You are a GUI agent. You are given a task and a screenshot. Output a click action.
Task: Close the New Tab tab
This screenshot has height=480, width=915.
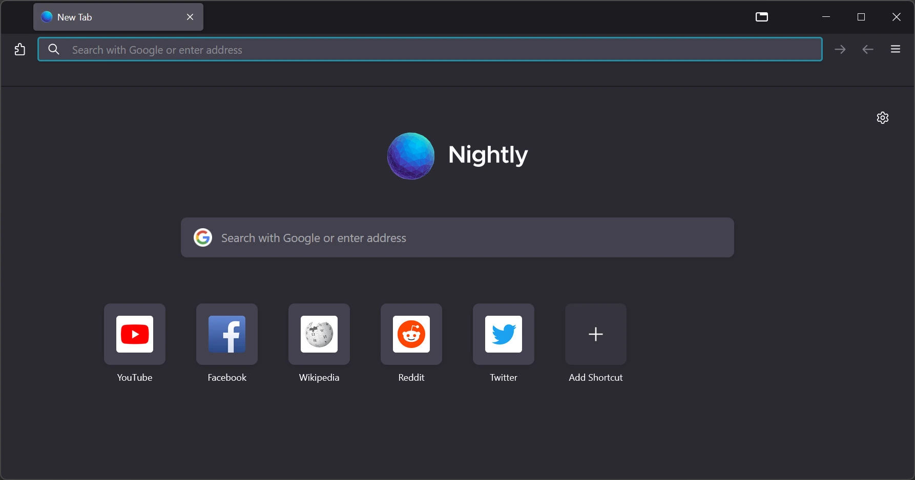pyautogui.click(x=190, y=17)
